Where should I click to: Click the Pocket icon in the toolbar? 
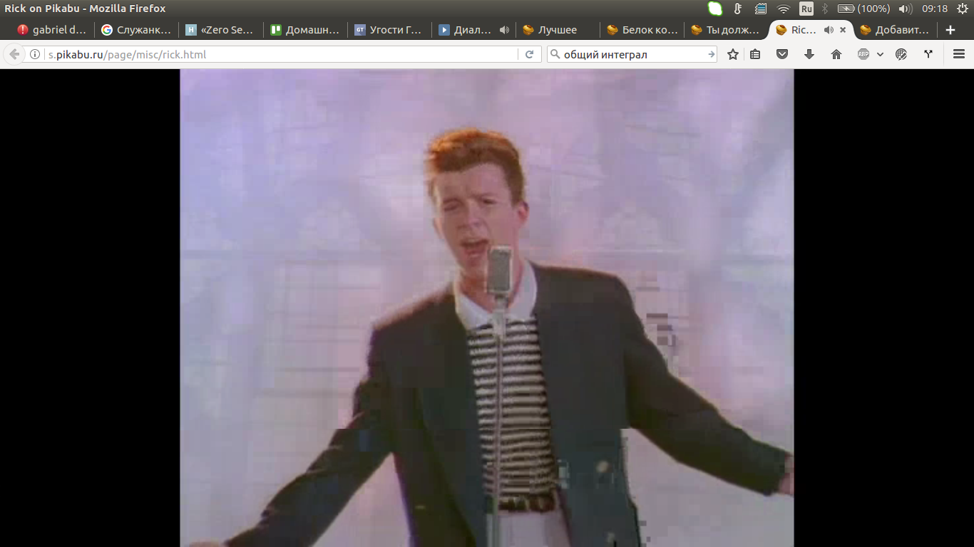(782, 54)
